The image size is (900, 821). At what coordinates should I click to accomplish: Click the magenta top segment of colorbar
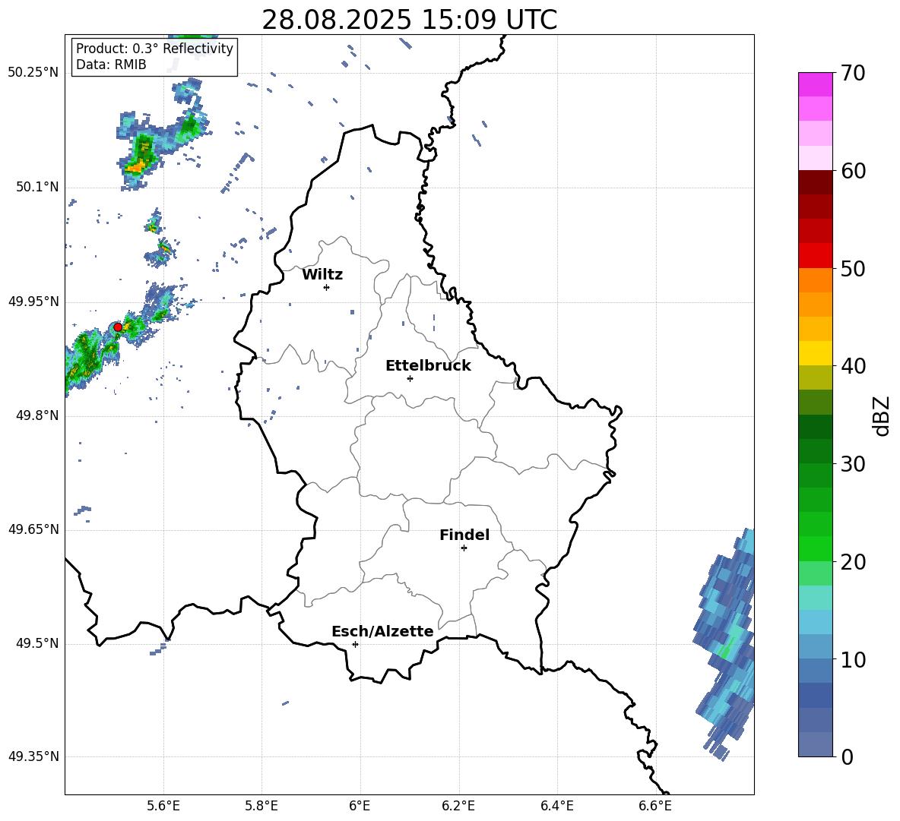[x=815, y=84]
